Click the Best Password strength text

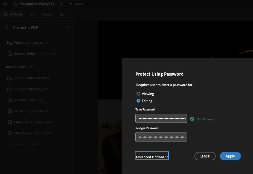click(206, 119)
